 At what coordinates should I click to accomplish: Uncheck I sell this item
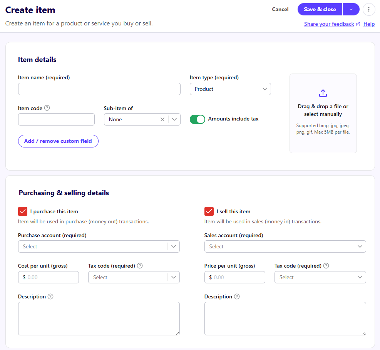tap(209, 211)
